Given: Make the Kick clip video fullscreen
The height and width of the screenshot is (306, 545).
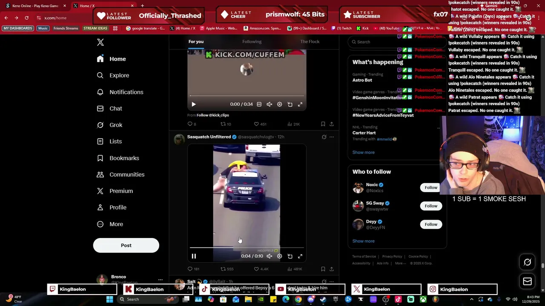Looking at the screenshot, I should pyautogui.click(x=300, y=104).
